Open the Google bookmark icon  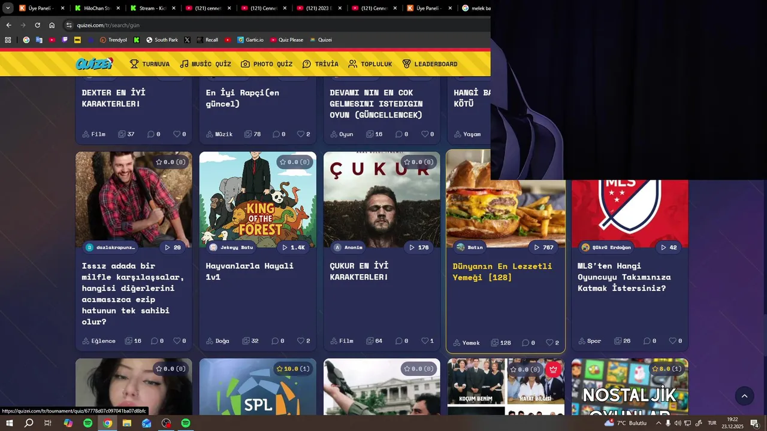tap(26, 40)
